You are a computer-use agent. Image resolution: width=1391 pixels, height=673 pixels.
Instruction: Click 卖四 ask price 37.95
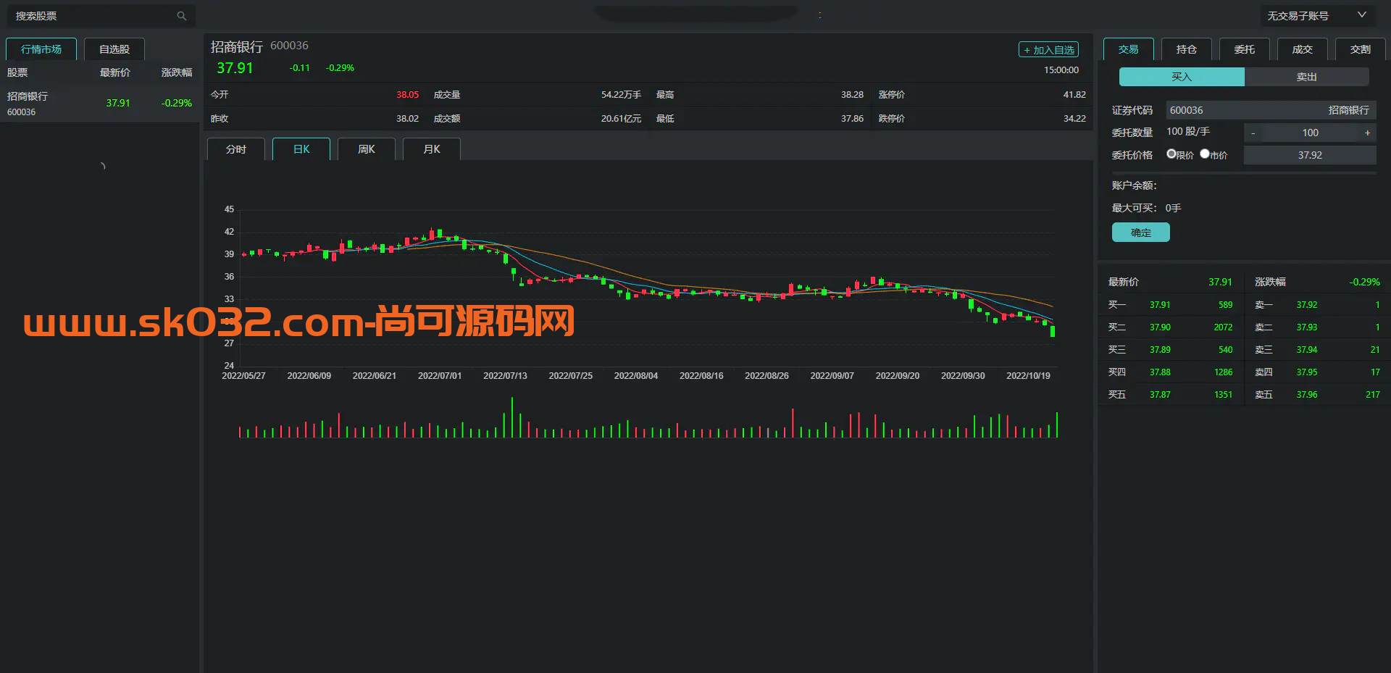[1307, 372]
